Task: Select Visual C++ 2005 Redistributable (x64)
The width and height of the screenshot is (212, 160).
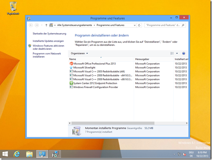Action: [99, 72]
